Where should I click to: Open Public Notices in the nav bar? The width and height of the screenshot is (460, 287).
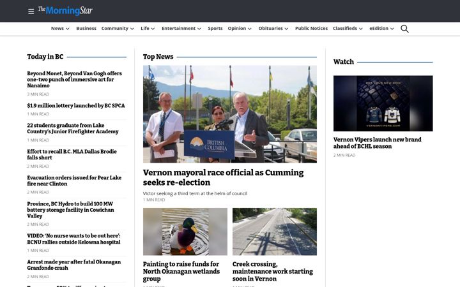click(x=311, y=29)
